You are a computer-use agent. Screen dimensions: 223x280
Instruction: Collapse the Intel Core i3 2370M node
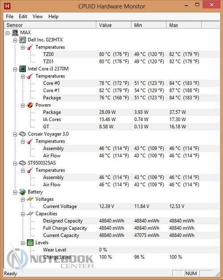tap(15, 69)
